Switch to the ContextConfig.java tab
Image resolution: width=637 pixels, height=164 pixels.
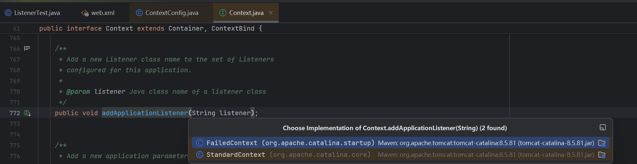pyautogui.click(x=167, y=13)
